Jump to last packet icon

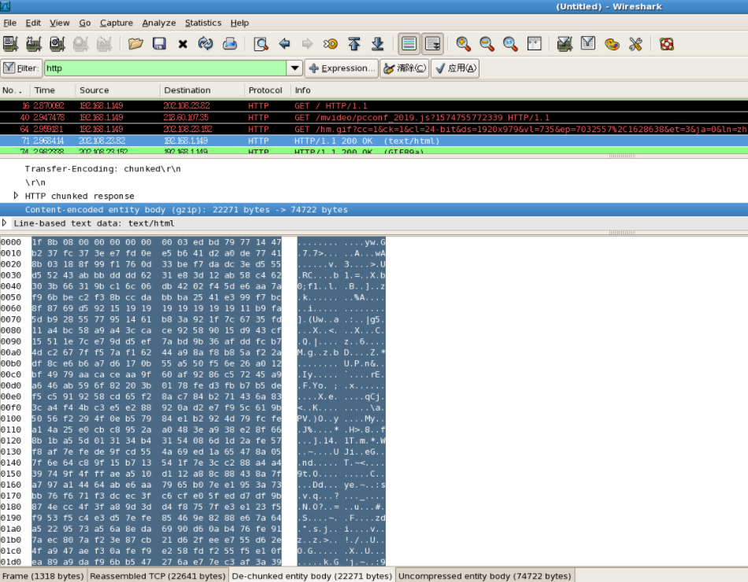point(377,44)
